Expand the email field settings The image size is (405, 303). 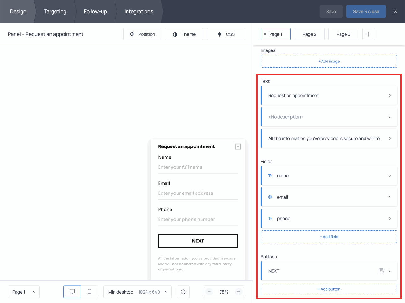click(329, 197)
